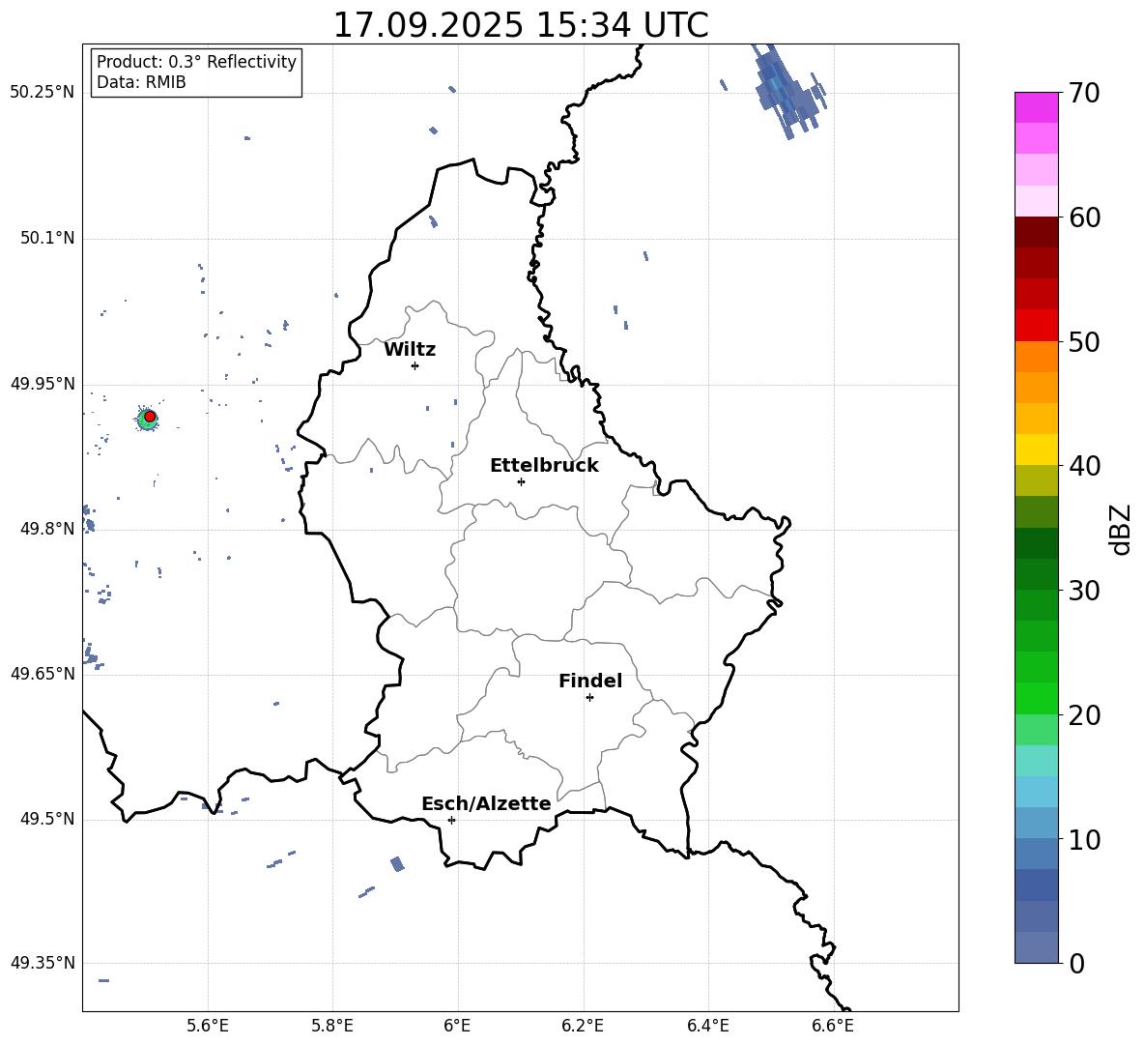
Task: Click the Findel station label
Action: pyautogui.click(x=590, y=681)
